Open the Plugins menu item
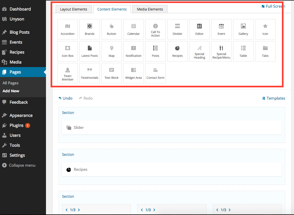This screenshot has width=294, height=215. point(16,125)
